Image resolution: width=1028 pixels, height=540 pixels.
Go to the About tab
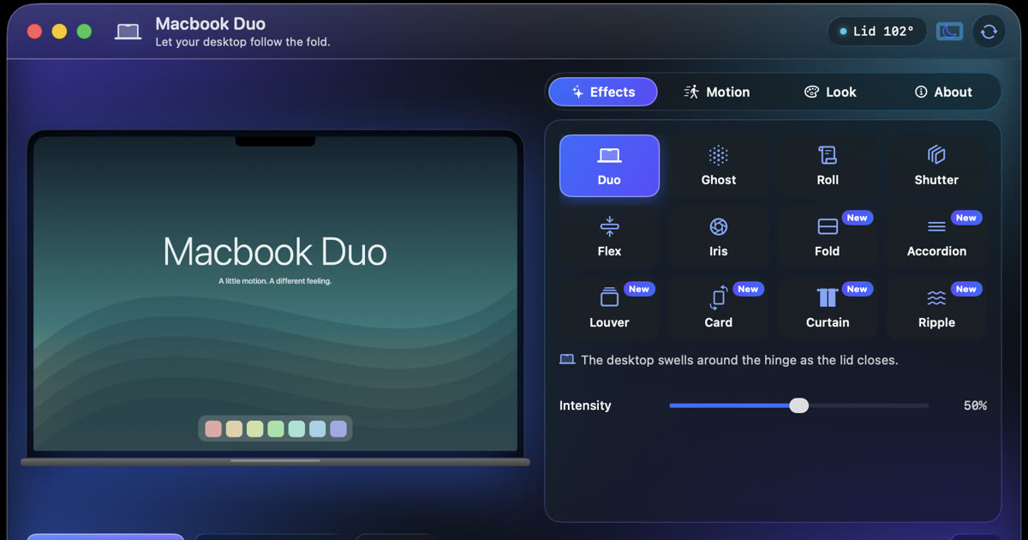tap(943, 92)
